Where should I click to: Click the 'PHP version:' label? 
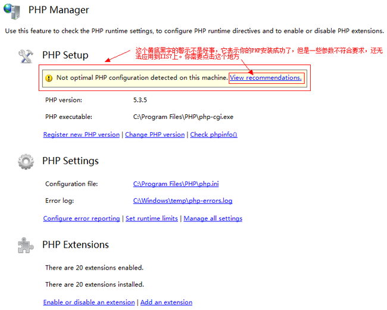point(64,100)
